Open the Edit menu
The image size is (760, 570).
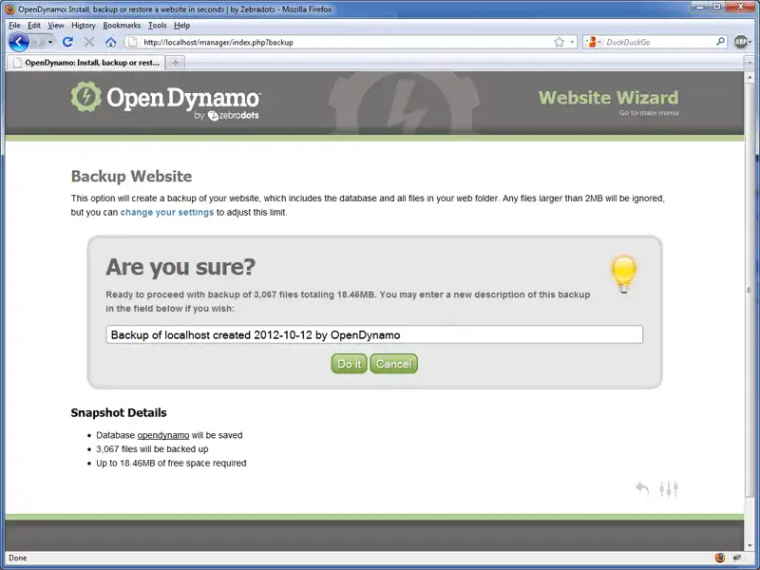pyautogui.click(x=34, y=26)
